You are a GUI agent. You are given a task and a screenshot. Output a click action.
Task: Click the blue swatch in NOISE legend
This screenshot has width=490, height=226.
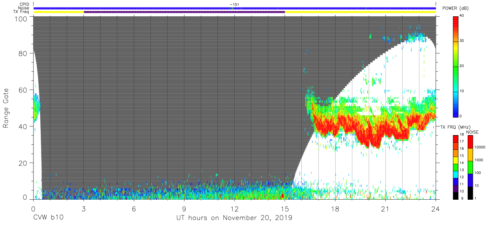click(x=470, y=180)
